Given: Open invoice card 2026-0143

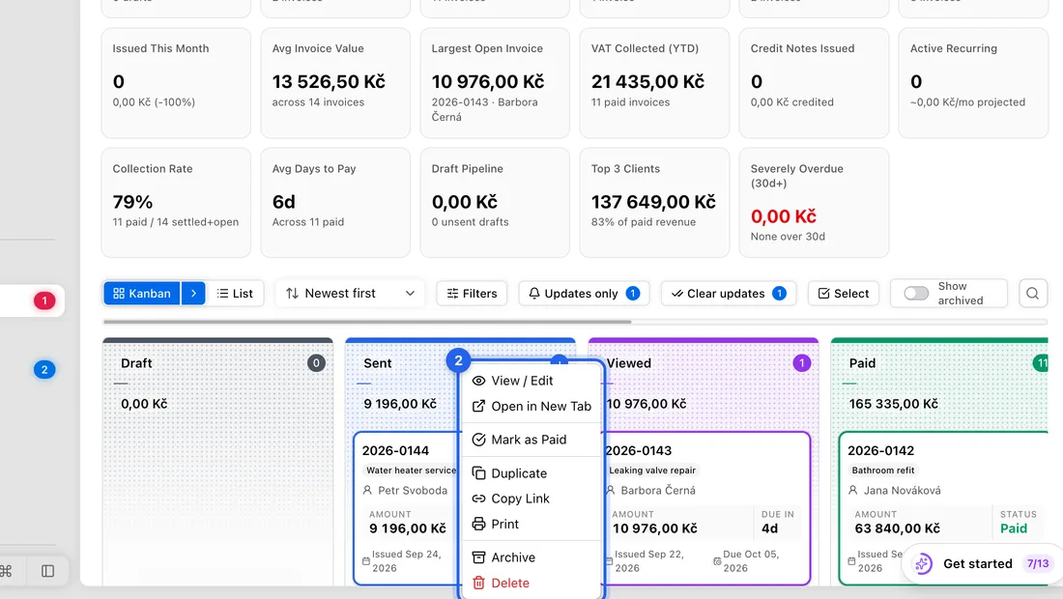Looking at the screenshot, I should tap(705, 508).
